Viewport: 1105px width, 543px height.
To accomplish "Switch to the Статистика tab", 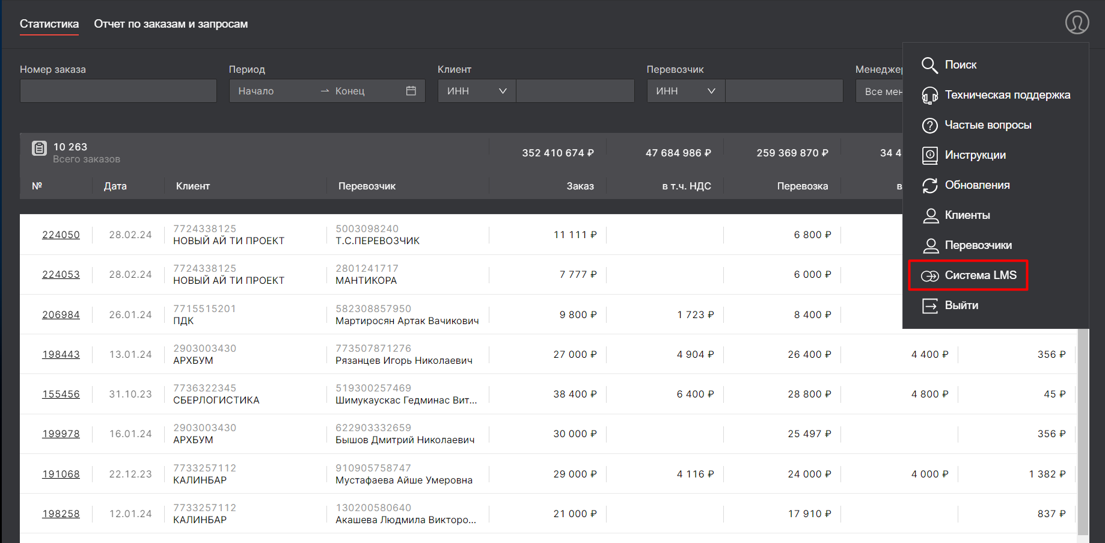I will click(x=49, y=24).
